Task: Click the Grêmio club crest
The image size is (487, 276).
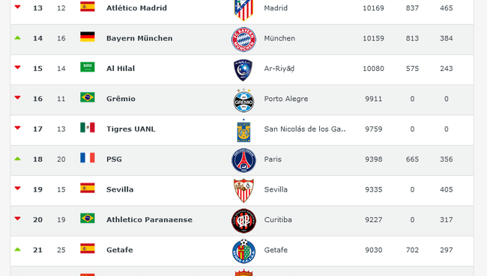Action: [x=243, y=100]
